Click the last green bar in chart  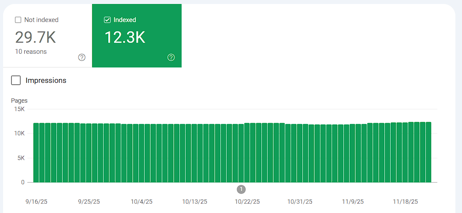click(428, 152)
